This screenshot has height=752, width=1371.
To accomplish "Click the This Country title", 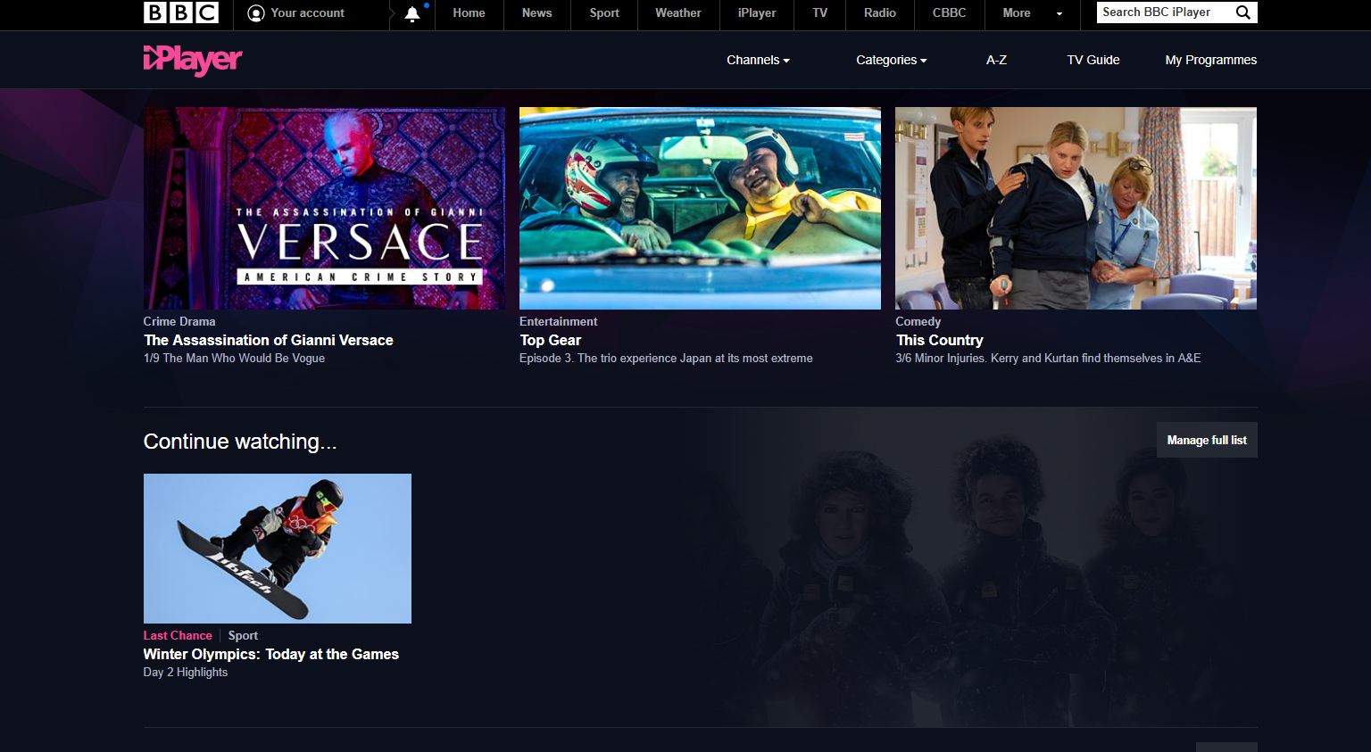I will click(940, 340).
